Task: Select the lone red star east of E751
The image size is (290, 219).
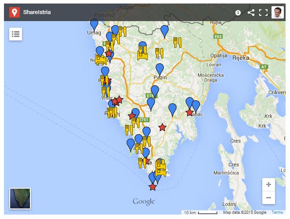Action: [x=162, y=128]
